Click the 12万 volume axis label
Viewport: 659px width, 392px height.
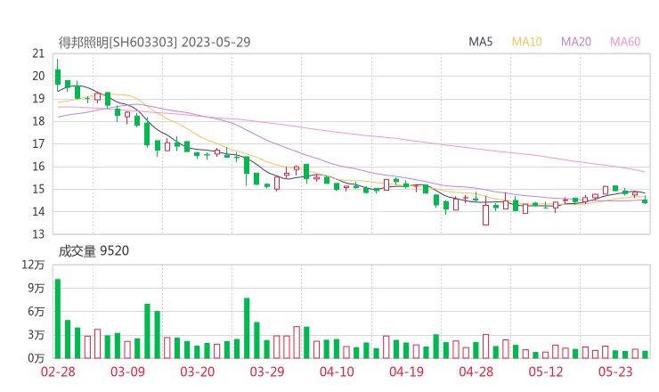click(33, 265)
